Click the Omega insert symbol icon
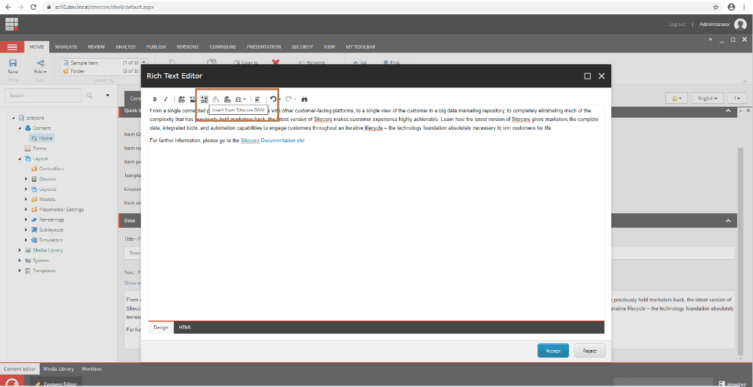Viewport: 753px width, 387px height. [x=238, y=99]
